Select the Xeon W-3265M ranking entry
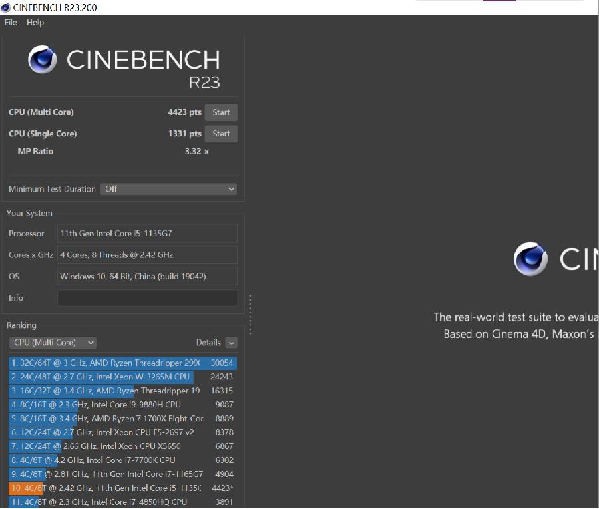Viewport: 599px width, 509px height. (x=122, y=377)
